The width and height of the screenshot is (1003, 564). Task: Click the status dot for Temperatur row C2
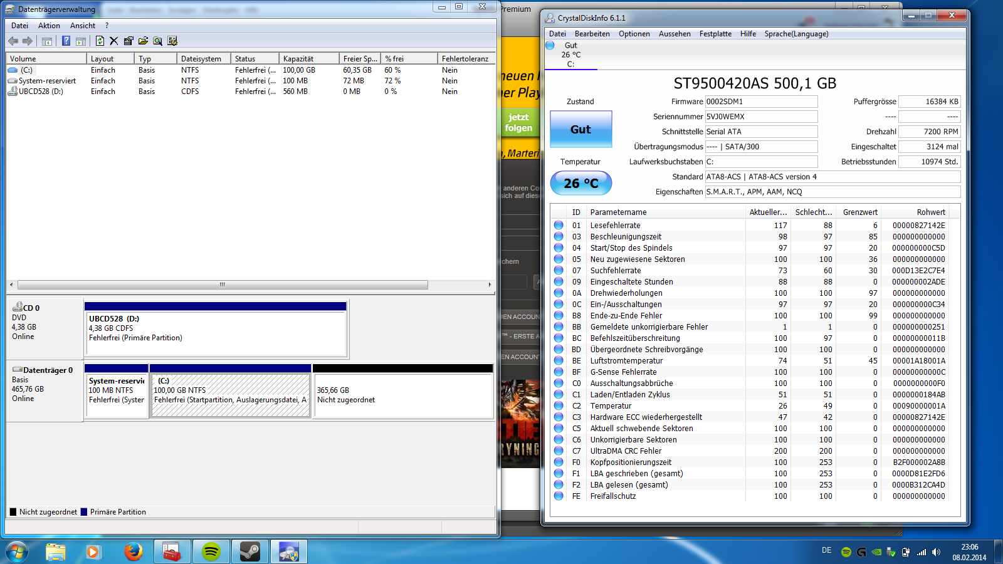tap(559, 405)
